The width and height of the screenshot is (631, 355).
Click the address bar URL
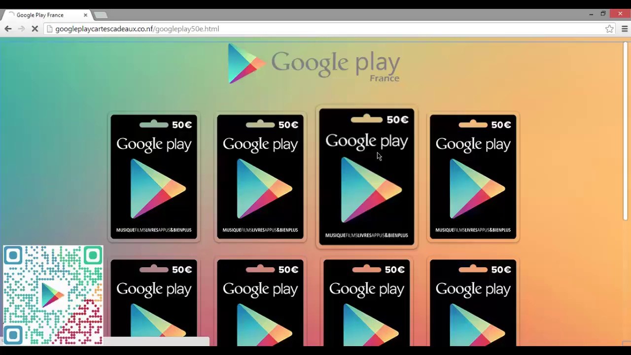click(137, 29)
